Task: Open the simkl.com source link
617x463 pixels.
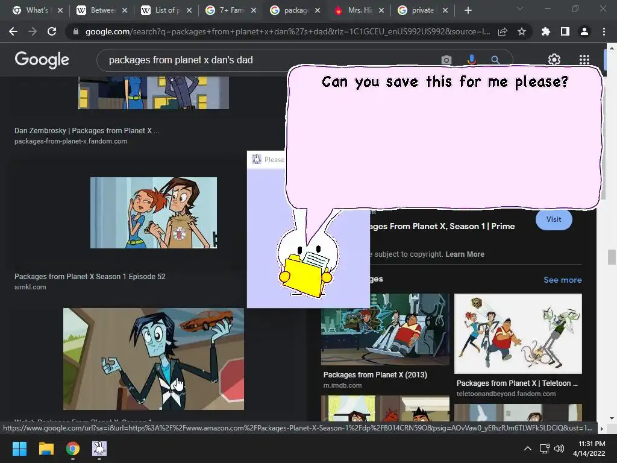Action: [x=30, y=287]
